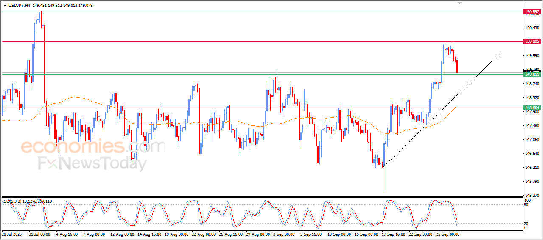Click the 147.480 price axis value

(x=532, y=126)
